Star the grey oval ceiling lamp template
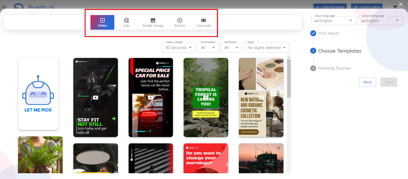 [x=113, y=148]
